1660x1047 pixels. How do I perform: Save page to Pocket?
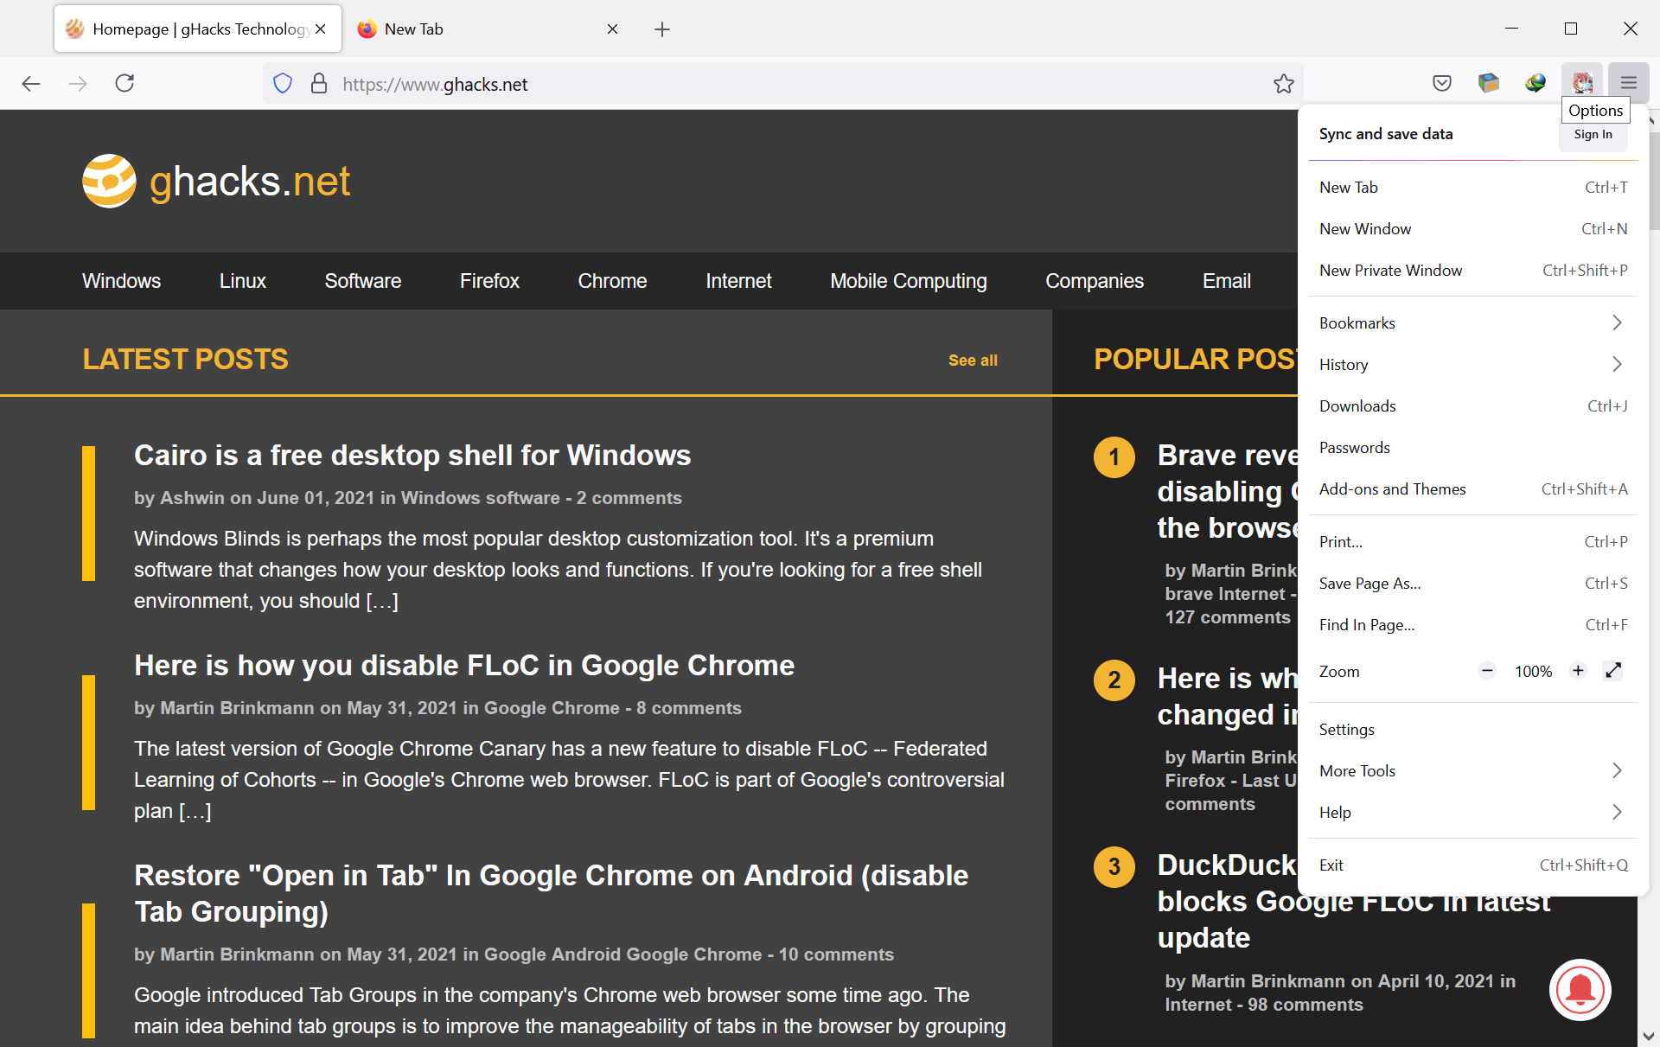[1440, 83]
